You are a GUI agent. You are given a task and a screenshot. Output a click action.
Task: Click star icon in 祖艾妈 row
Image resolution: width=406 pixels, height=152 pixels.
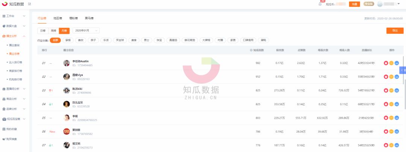point(386,145)
